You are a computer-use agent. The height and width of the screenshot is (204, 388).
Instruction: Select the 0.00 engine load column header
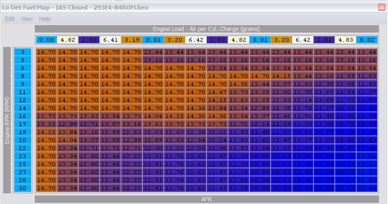click(46, 40)
